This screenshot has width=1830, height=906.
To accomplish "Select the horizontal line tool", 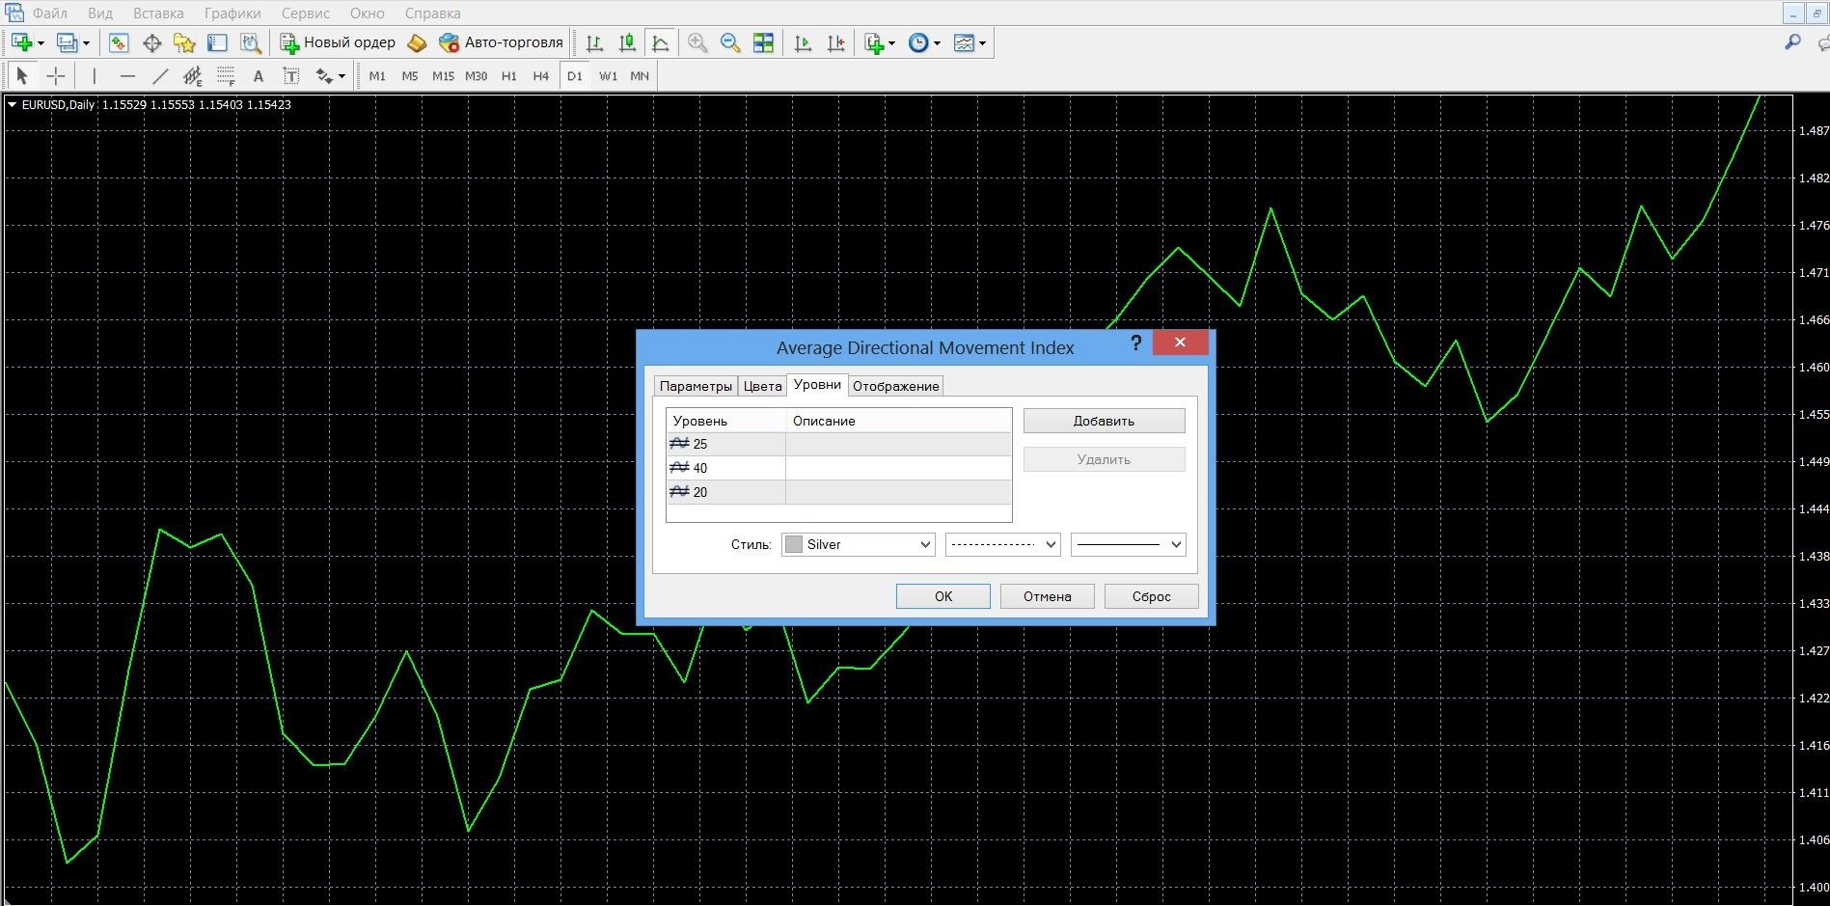I will (x=127, y=75).
